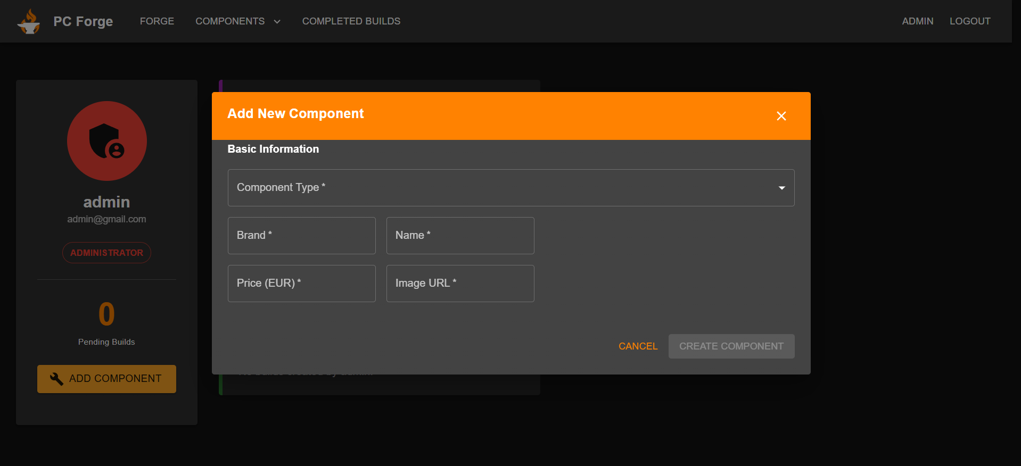Click the wrench icon on Add Component

56,379
